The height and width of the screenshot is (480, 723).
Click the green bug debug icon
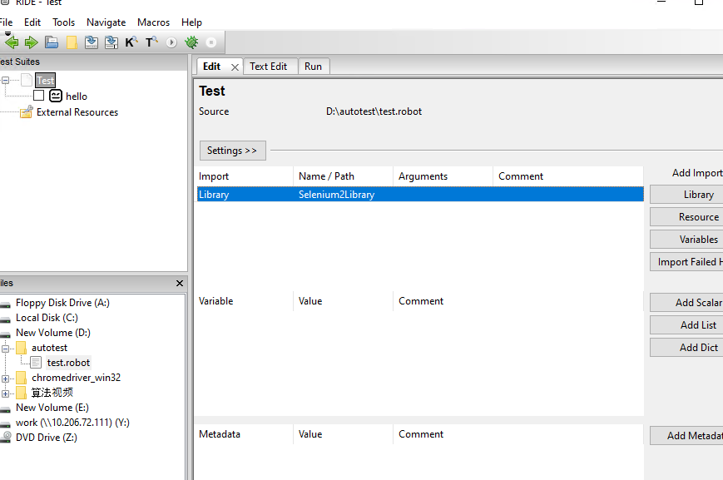click(x=191, y=42)
